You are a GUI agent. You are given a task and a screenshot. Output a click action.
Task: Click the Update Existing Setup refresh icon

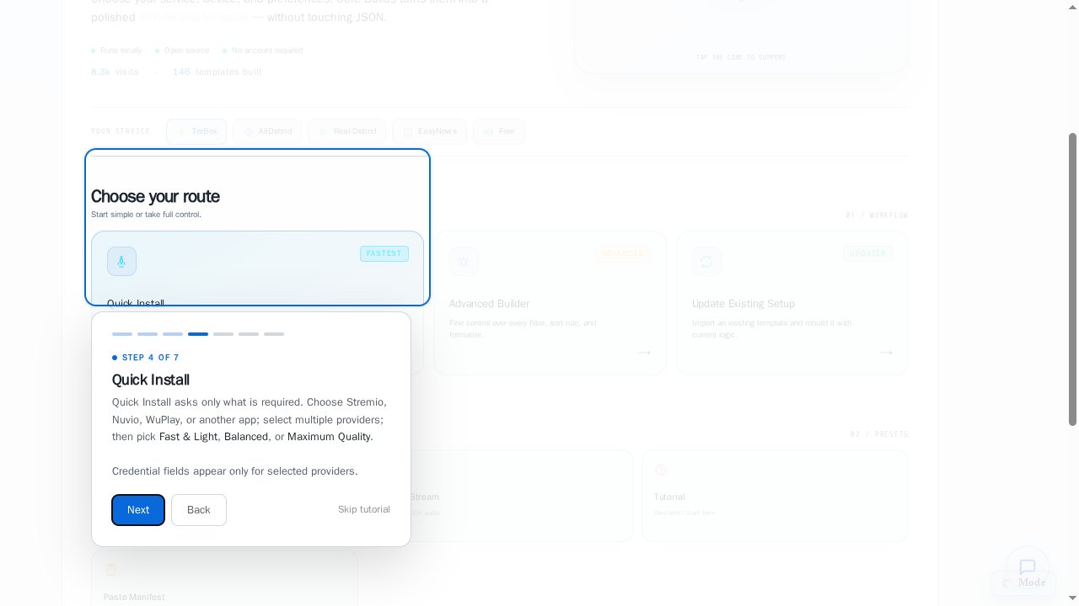(706, 261)
